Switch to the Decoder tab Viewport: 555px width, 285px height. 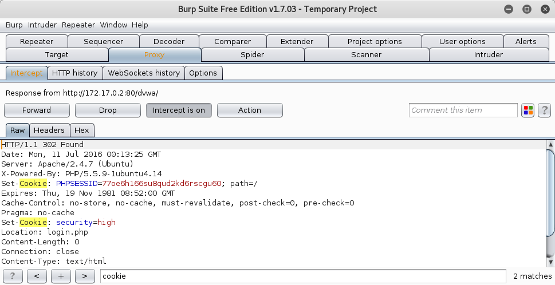[169, 41]
